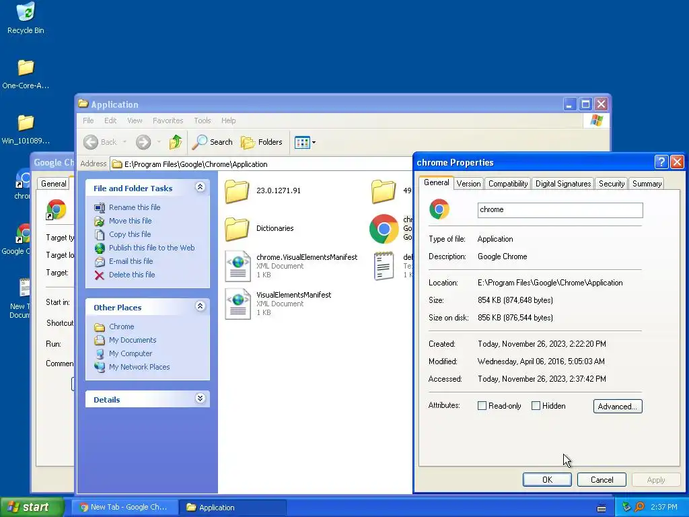Open My Documents in Other Places

tap(133, 340)
